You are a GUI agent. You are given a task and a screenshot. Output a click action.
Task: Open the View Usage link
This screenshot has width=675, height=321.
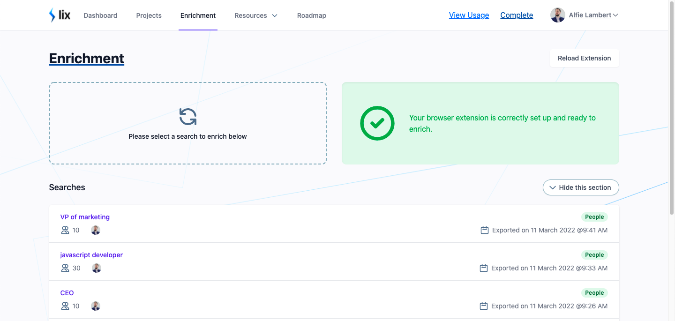(x=469, y=15)
